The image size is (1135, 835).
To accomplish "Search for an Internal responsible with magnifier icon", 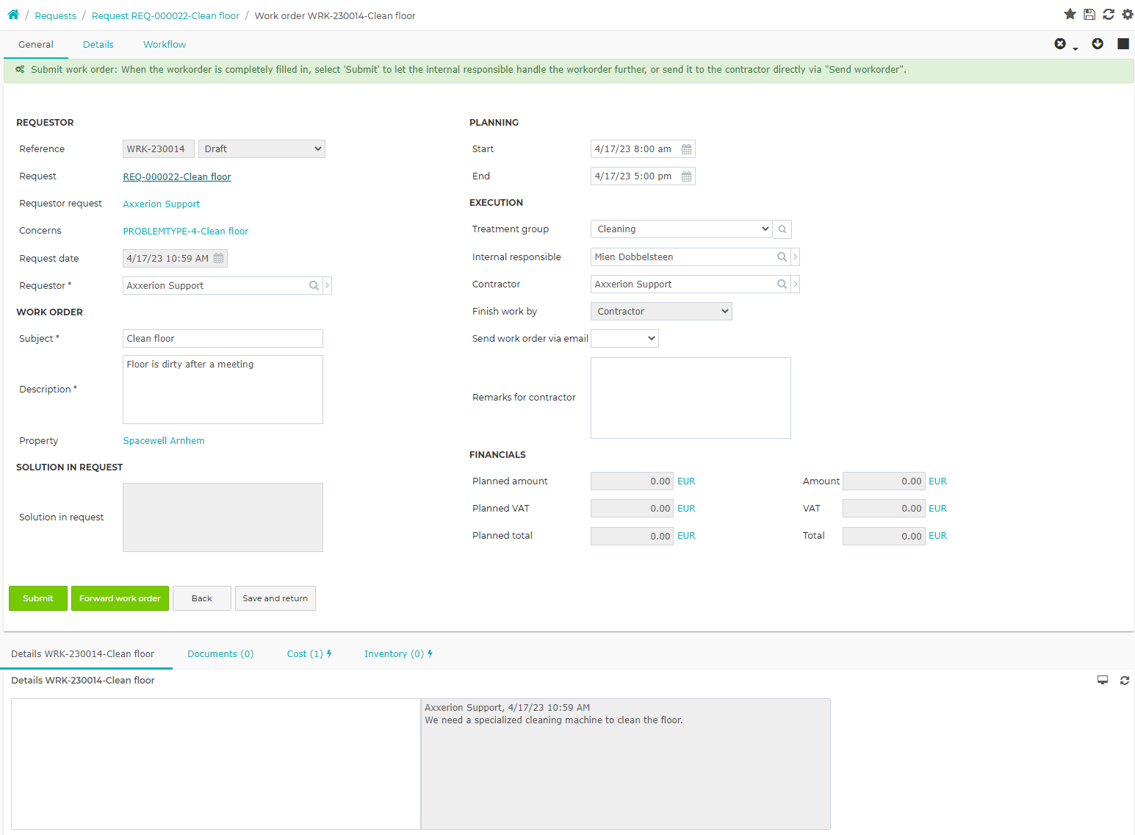I will click(782, 257).
